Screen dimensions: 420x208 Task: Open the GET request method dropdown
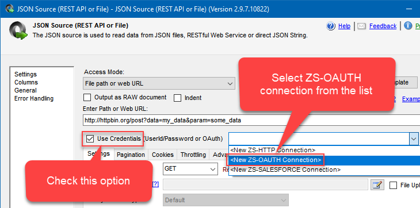tap(190, 169)
